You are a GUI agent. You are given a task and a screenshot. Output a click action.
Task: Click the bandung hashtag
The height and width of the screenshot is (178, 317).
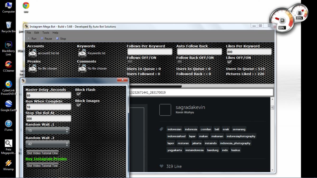pos(213,150)
